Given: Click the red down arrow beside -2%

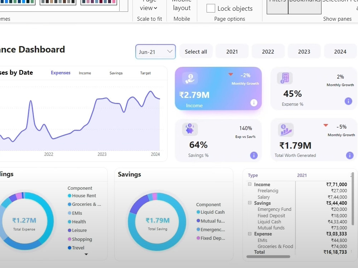Looking at the screenshot, I should click(x=231, y=74).
